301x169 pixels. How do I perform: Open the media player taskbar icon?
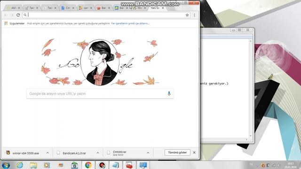point(47,165)
